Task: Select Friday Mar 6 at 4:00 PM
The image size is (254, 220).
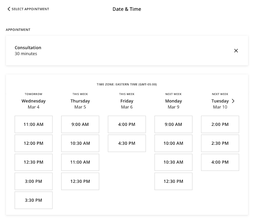Action: 127,125
